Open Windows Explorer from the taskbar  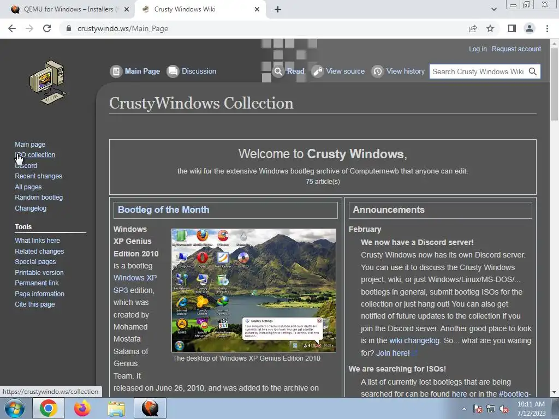[116, 408]
